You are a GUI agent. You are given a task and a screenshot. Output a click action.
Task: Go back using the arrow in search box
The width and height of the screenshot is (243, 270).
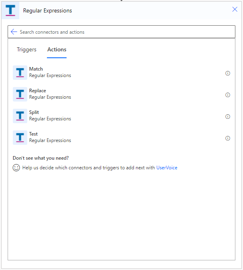[x=14, y=32]
